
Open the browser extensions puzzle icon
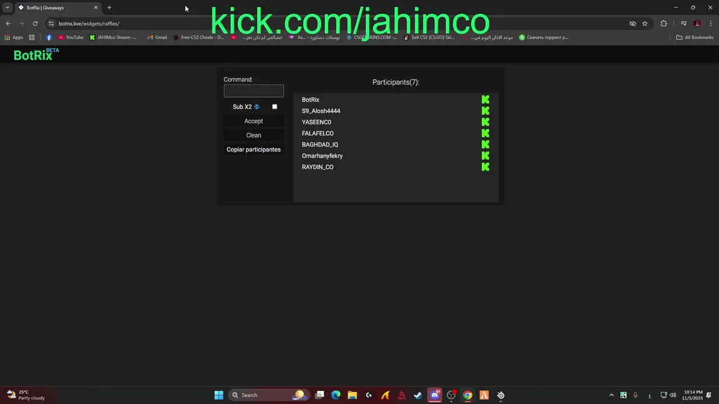[664, 24]
